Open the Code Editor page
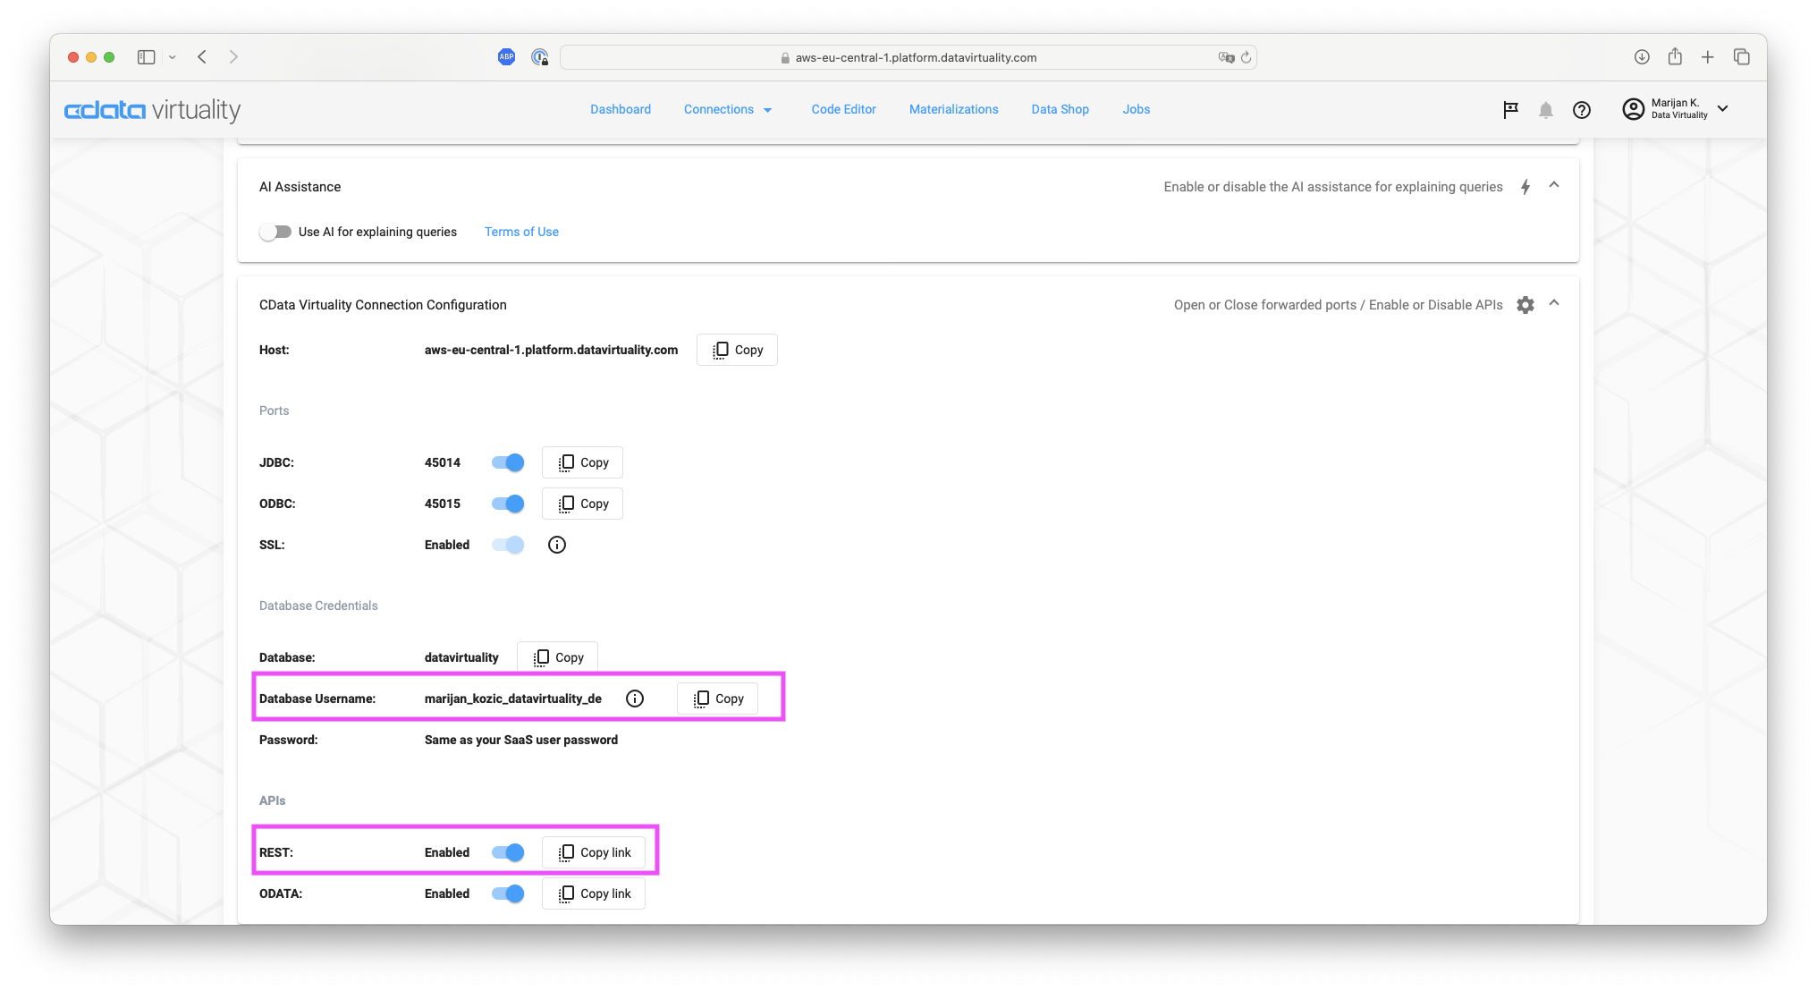 (843, 109)
